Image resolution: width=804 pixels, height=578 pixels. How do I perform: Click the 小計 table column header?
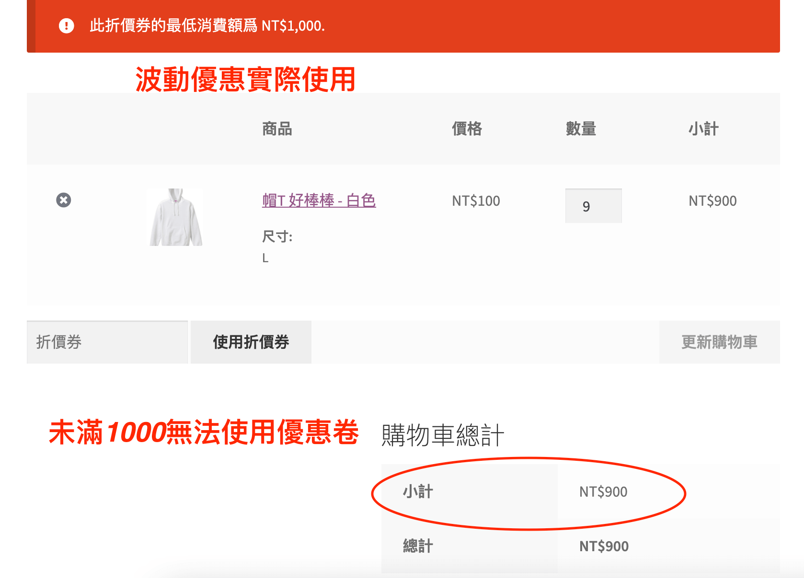coord(703,129)
